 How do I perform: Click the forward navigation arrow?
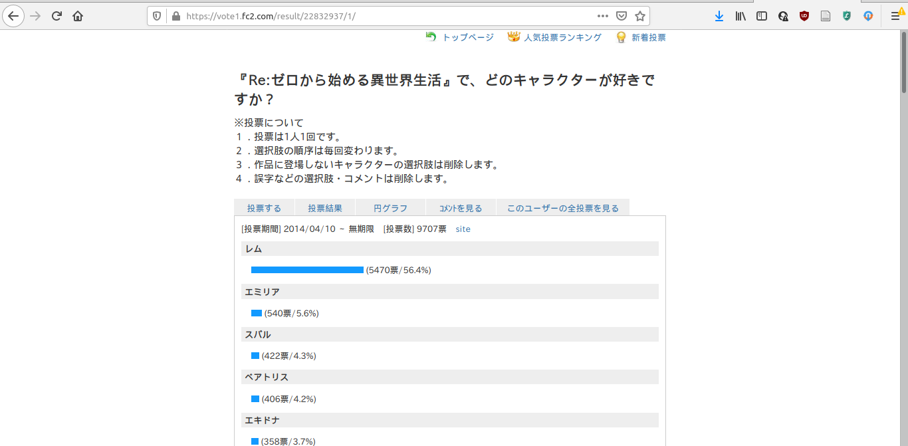35,16
